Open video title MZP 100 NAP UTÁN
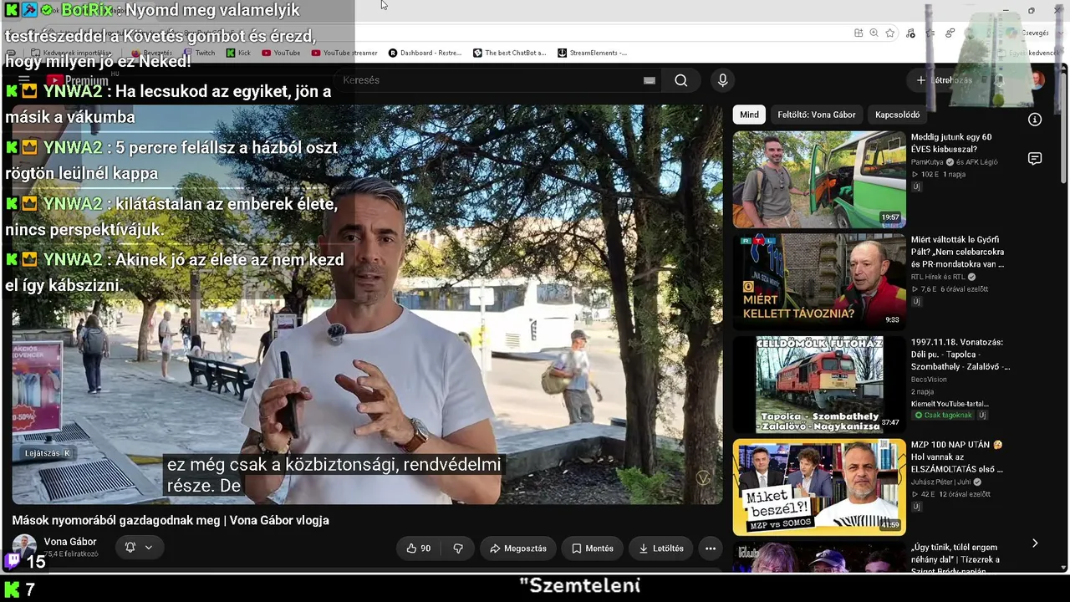 coord(957,457)
